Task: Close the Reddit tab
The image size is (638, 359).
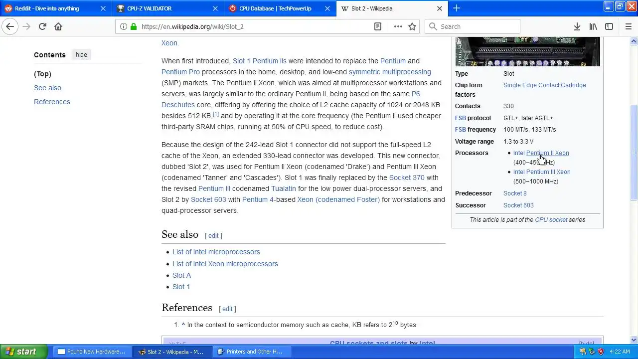Action: [103, 8]
